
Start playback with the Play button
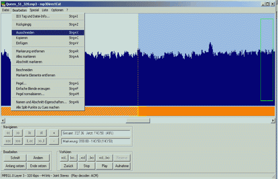click(104, 165)
